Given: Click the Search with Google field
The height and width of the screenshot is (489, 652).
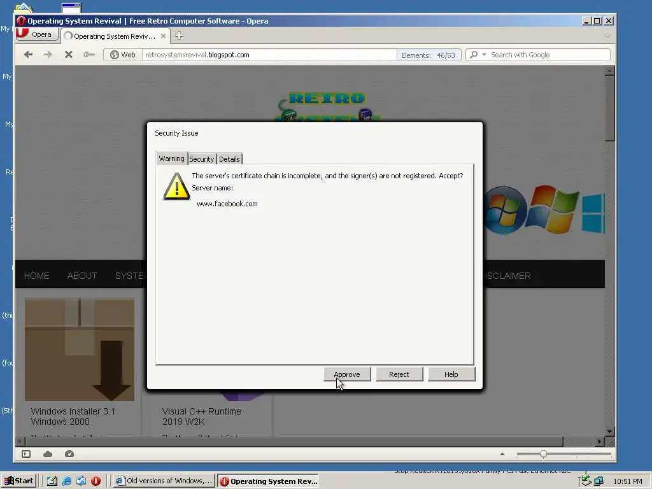Looking at the screenshot, I should coord(549,55).
